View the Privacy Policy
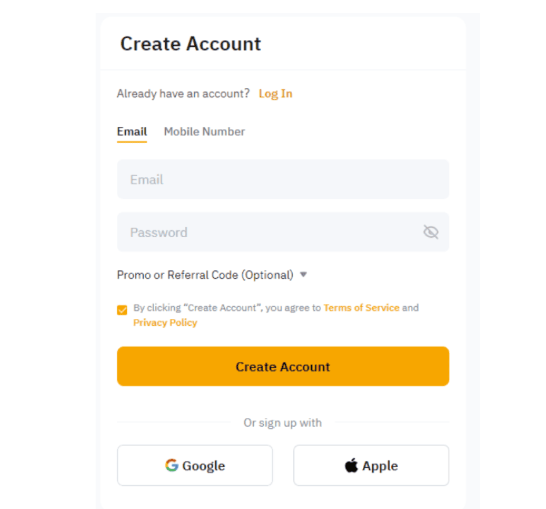Image resolution: width=546 pixels, height=509 pixels. tap(165, 322)
